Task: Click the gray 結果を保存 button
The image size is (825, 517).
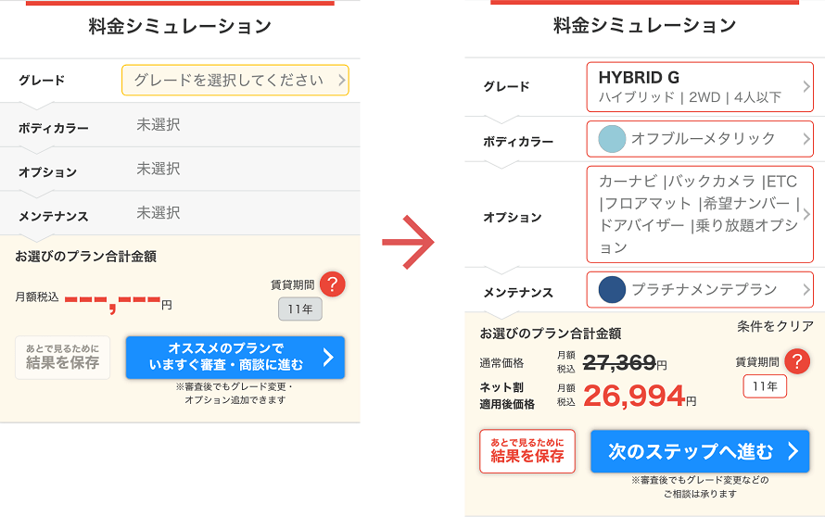Action: 63,357
